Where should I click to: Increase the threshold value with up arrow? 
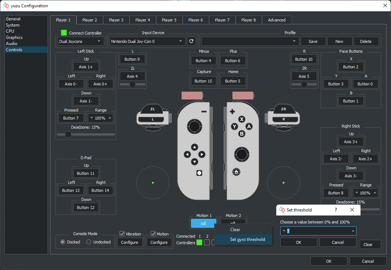point(353,231)
